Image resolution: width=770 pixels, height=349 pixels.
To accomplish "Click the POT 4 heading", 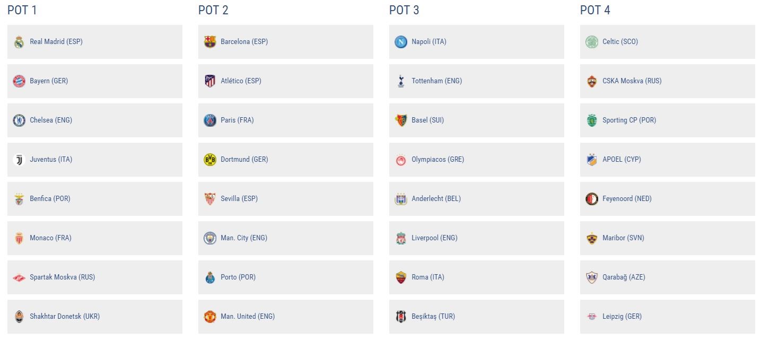I will point(595,10).
